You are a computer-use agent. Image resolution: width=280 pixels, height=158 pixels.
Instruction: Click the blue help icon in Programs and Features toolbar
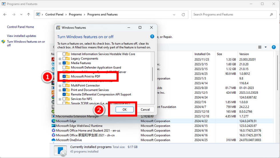(x=274, y=47)
